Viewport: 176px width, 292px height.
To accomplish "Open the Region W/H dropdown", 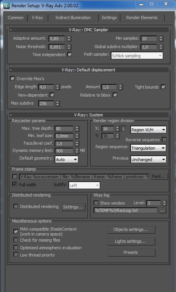I will pos(148,130).
